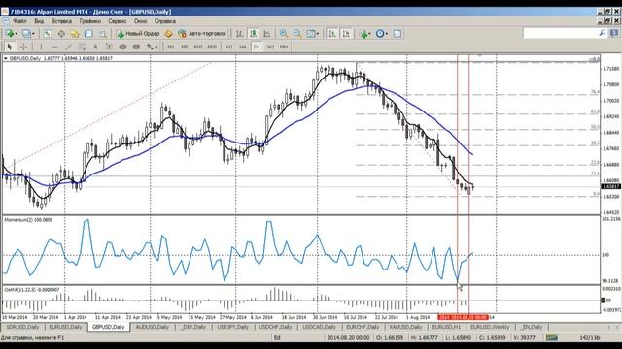This screenshot has height=349, width=622.
Task: Open the Вид menu
Action: [39, 21]
